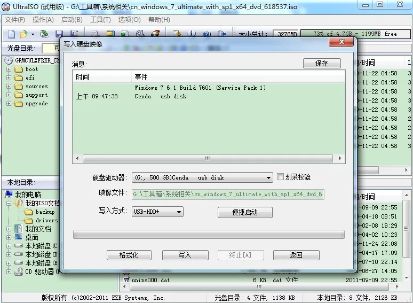Click the New file toolbar icon
413x303 pixels.
pyautogui.click(x=11, y=34)
